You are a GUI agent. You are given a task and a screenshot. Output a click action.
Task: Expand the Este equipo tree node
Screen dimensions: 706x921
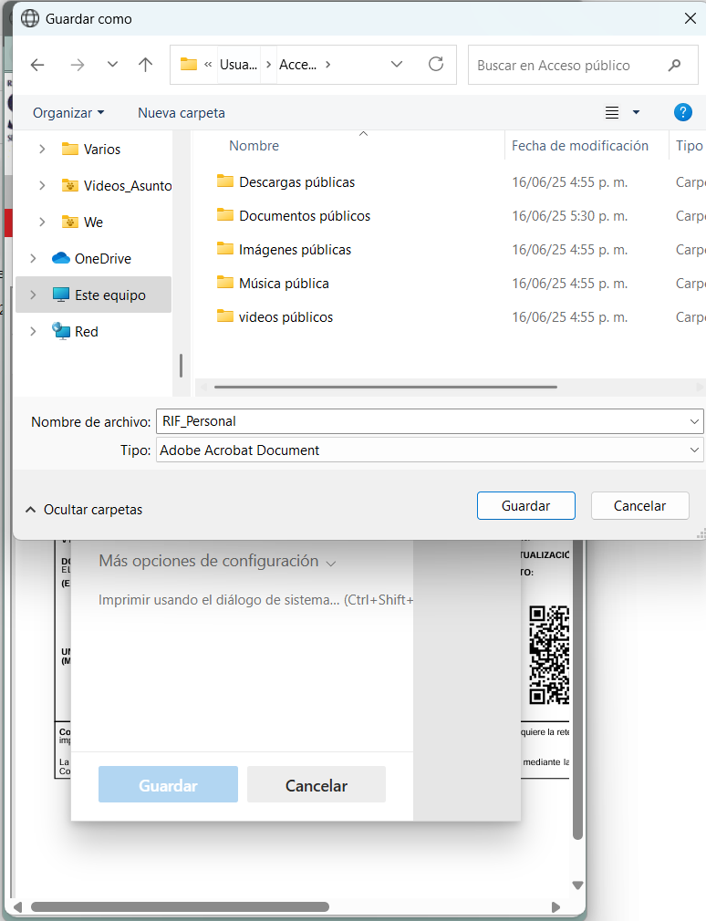(33, 295)
